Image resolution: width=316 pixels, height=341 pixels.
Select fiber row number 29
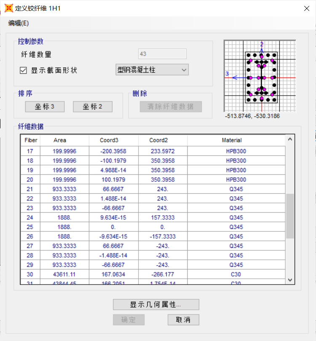pos(30,265)
